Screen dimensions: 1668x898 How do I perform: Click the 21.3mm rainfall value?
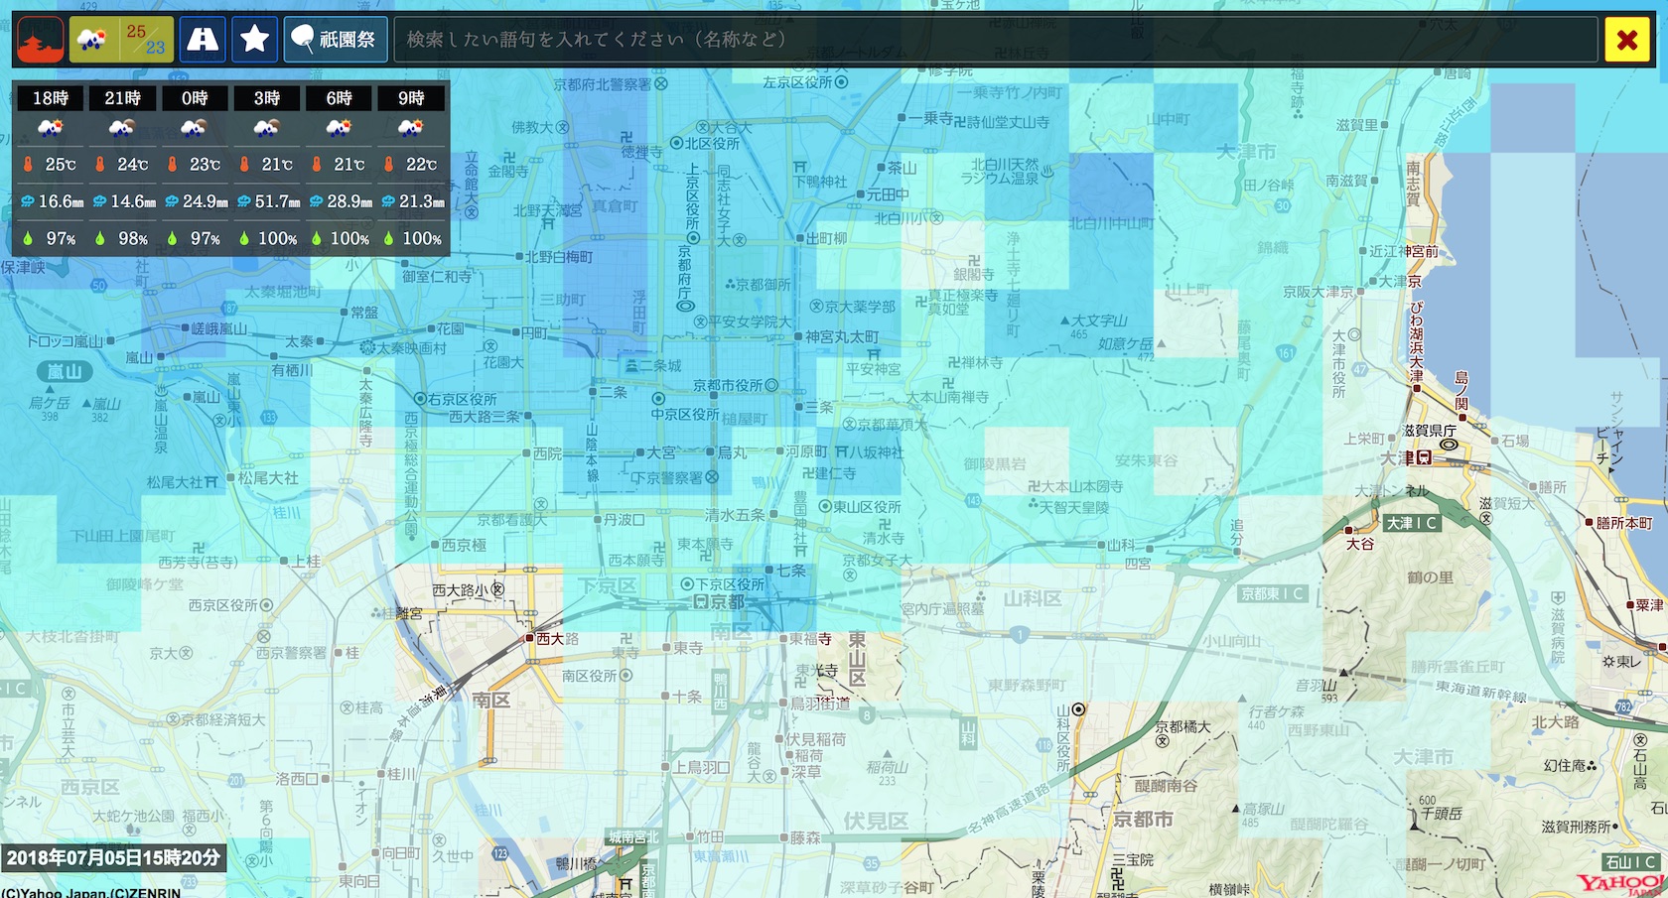pos(421,201)
